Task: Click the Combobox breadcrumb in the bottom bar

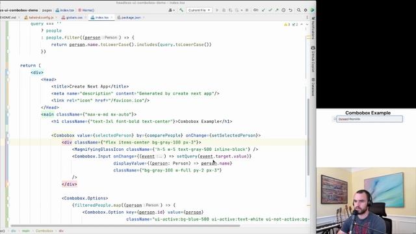Action: [x=44, y=231]
